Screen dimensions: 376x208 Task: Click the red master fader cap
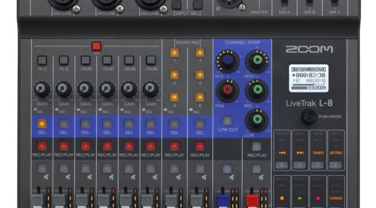click(x=252, y=201)
